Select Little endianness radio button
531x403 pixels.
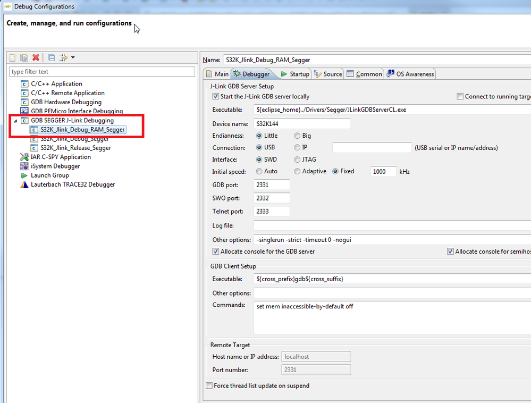pos(259,136)
